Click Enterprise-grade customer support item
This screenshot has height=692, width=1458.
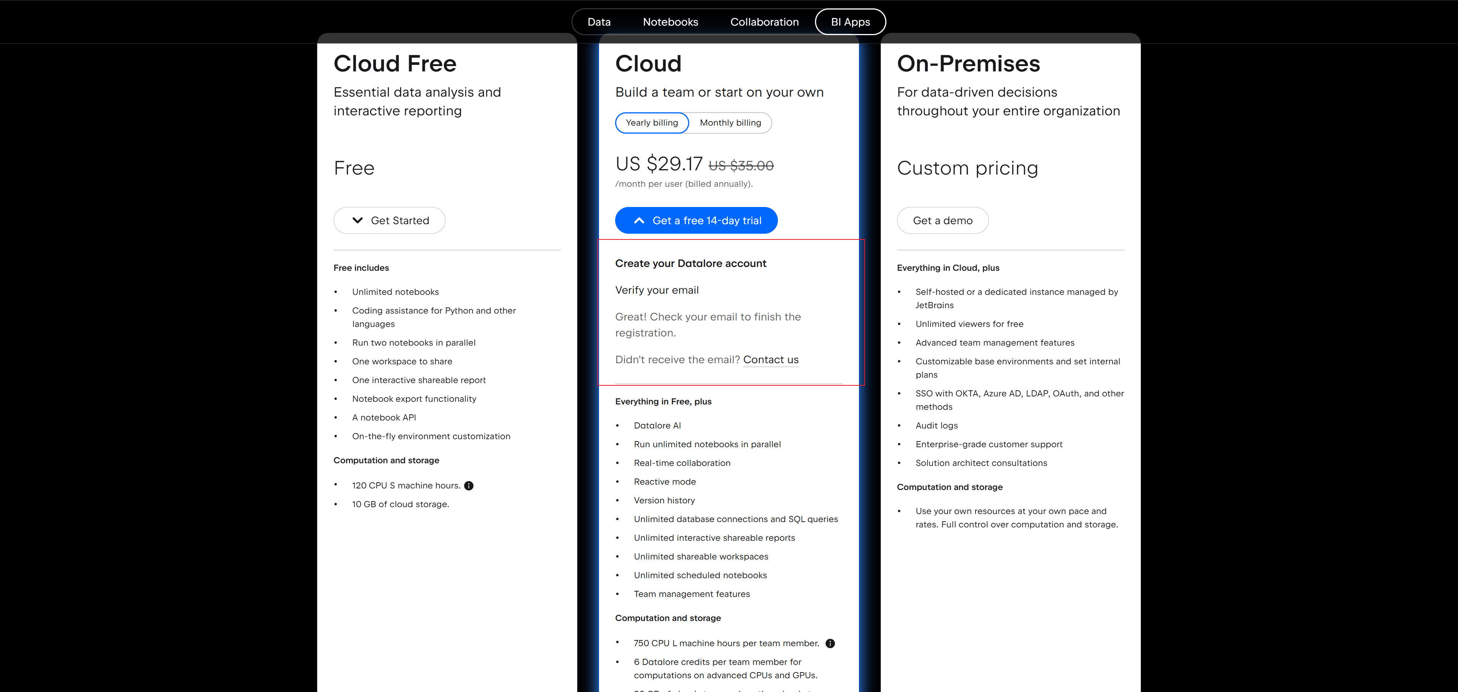coord(989,444)
